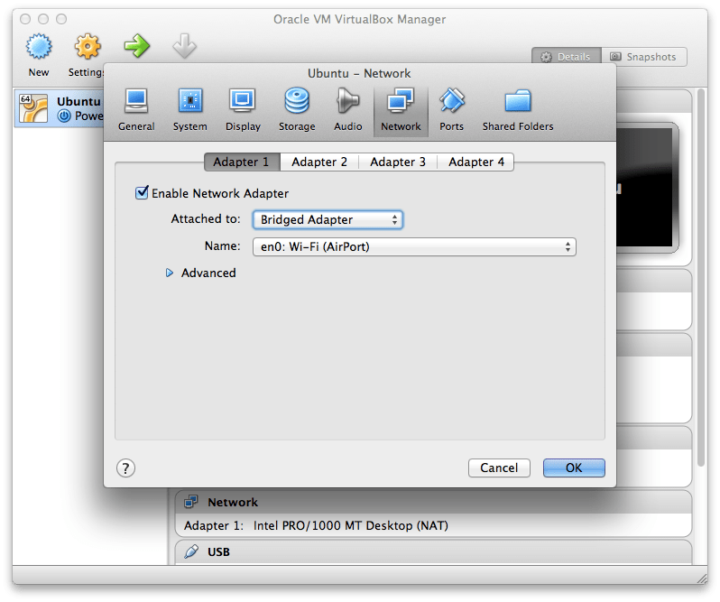Click the Manager window resize grip corner
Screen dimensions: 720x602
[x=702, y=579]
